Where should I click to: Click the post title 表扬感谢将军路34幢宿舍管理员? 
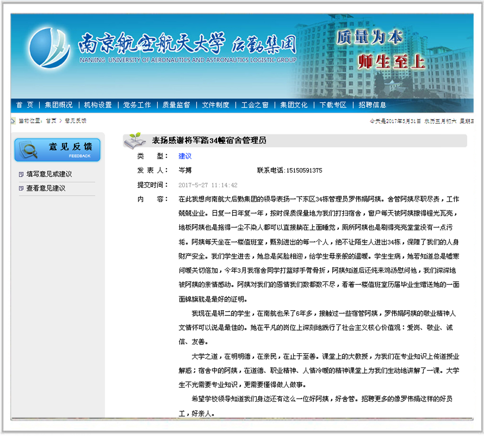coord(209,140)
